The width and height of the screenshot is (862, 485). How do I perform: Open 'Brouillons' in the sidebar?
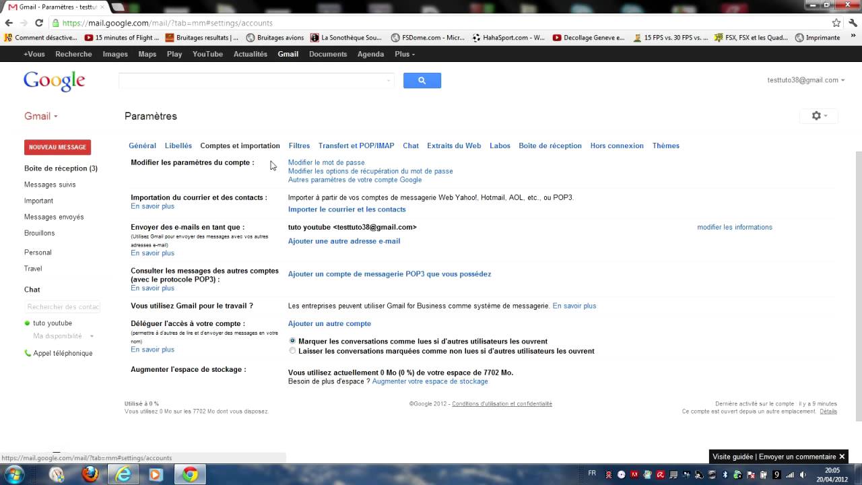(x=40, y=233)
